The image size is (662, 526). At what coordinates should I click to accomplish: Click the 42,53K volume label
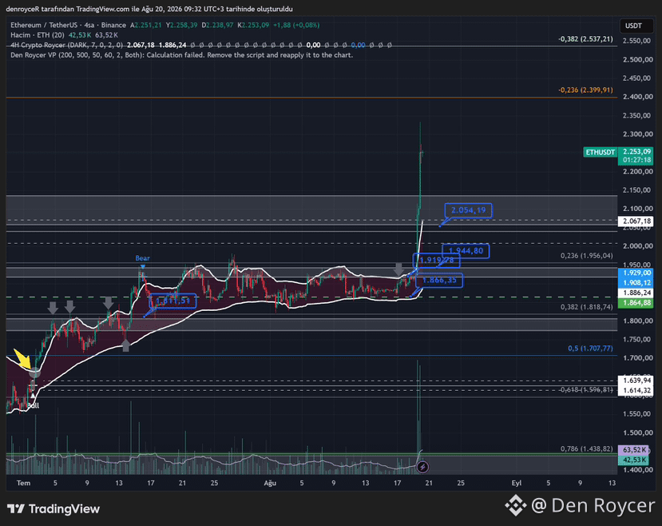pyautogui.click(x=634, y=460)
